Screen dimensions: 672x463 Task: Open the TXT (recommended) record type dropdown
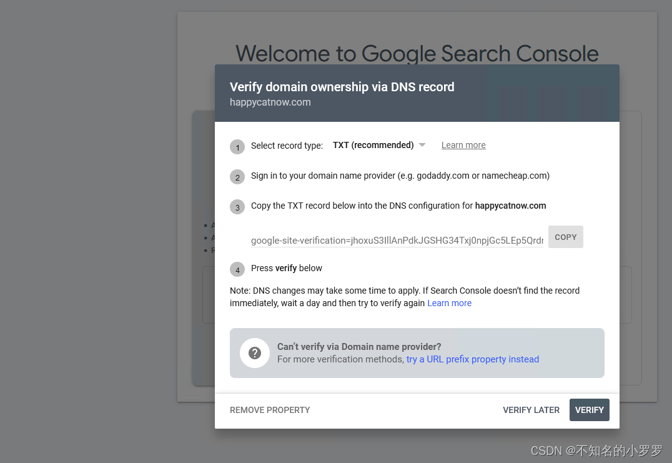point(379,146)
